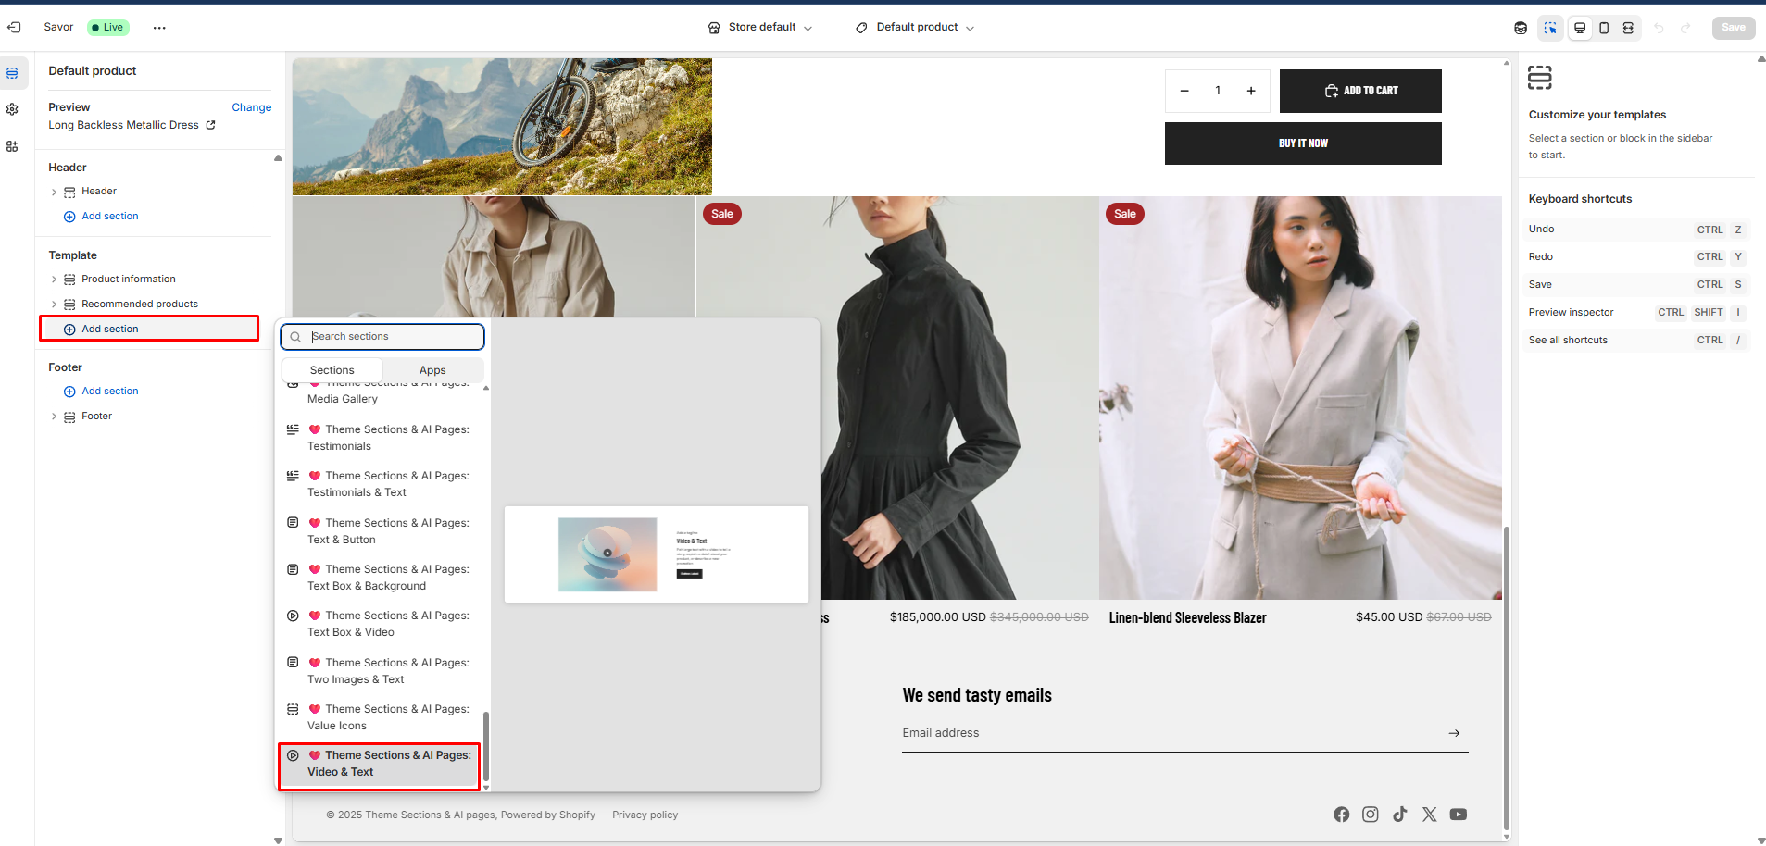
Task: Click the ADD TO CART button
Action: point(1360,91)
